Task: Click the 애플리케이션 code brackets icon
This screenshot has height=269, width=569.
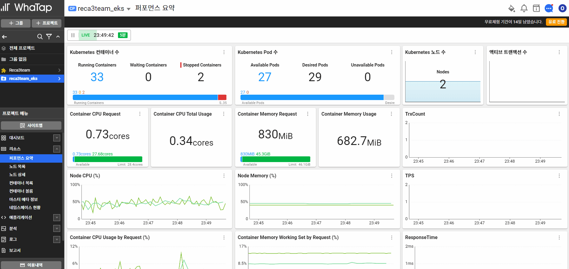Action: (4, 217)
